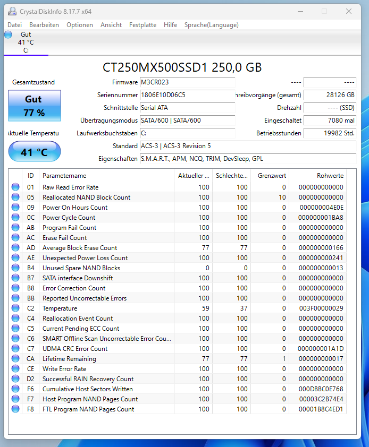Click status orb for Error Correction Count
369x447 pixels.
[15, 288]
